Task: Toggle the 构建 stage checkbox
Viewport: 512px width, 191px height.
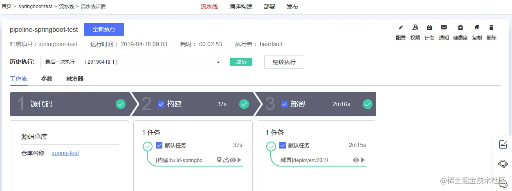Action: pos(161,104)
